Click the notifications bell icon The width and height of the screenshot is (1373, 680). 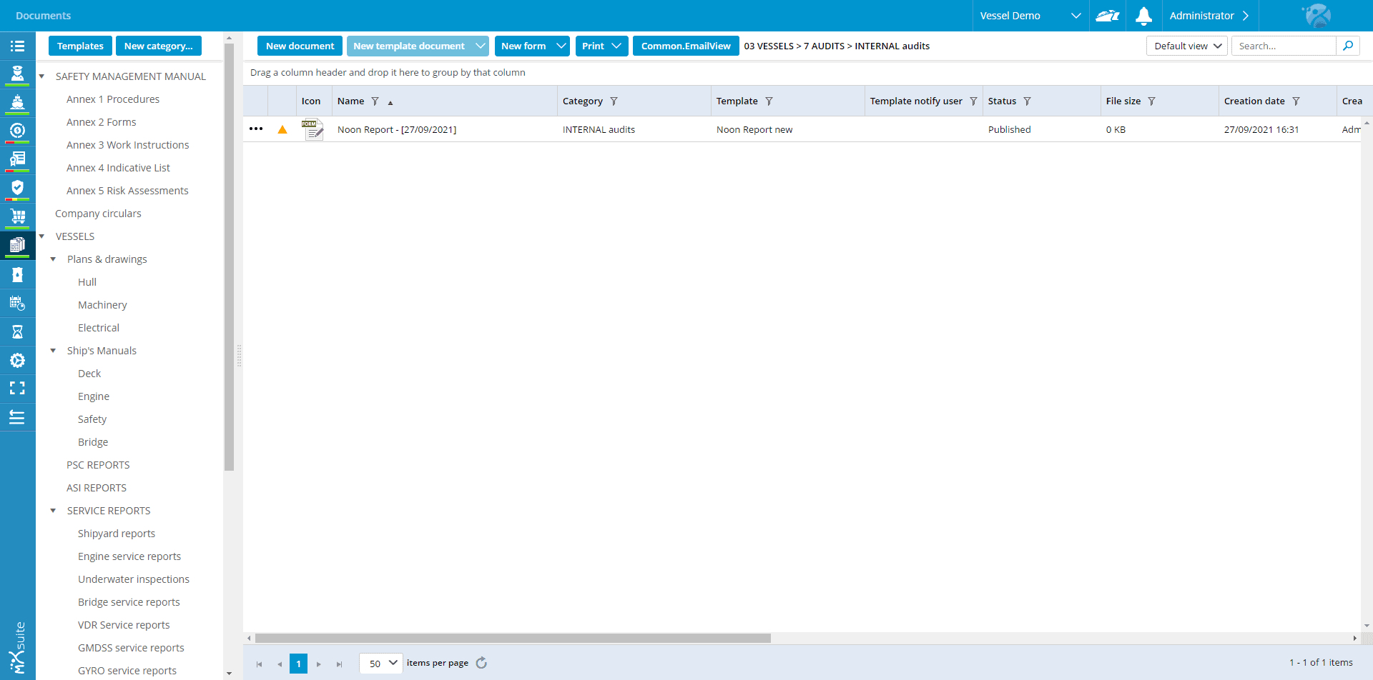pyautogui.click(x=1143, y=16)
